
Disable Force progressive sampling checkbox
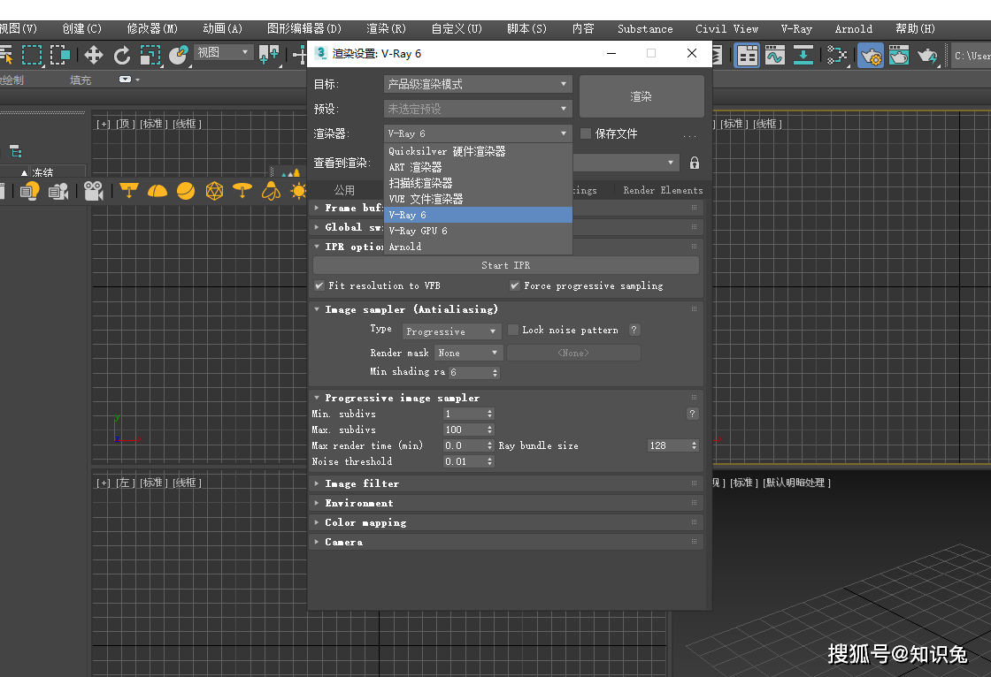(x=515, y=286)
